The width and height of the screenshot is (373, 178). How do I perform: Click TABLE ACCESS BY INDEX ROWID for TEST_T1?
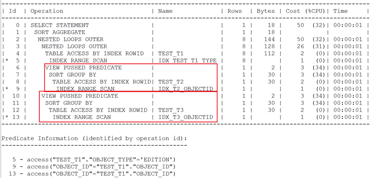tap(94, 53)
